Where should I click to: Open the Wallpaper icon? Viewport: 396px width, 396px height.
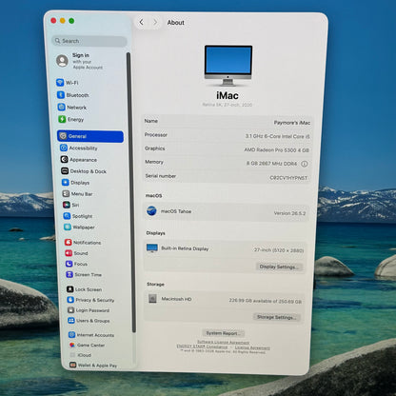(68, 227)
